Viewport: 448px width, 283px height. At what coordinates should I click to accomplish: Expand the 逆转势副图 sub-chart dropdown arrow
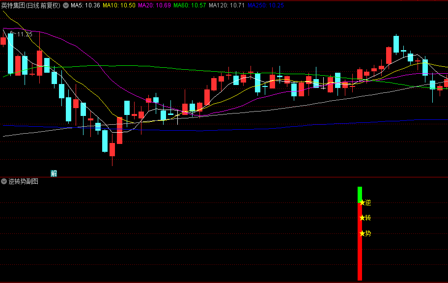[4, 181]
